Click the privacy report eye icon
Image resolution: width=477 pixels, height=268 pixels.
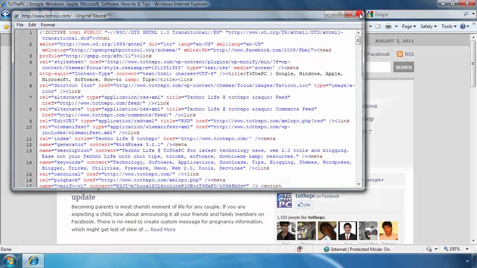300,249
